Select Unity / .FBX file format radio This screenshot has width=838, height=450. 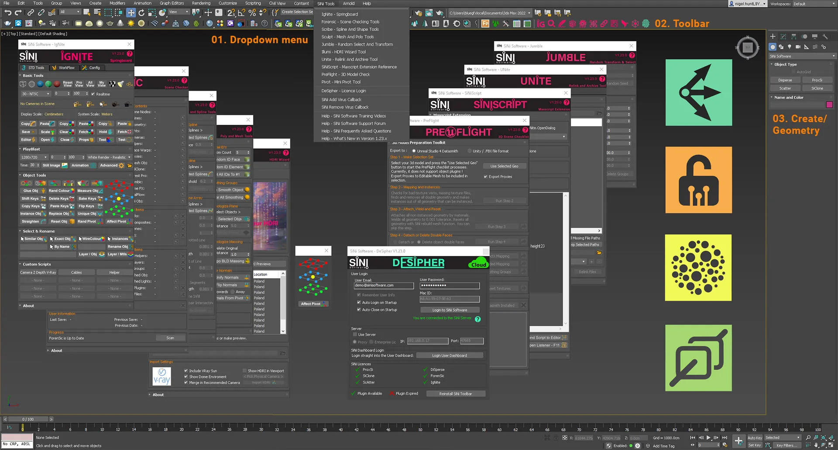tap(470, 151)
